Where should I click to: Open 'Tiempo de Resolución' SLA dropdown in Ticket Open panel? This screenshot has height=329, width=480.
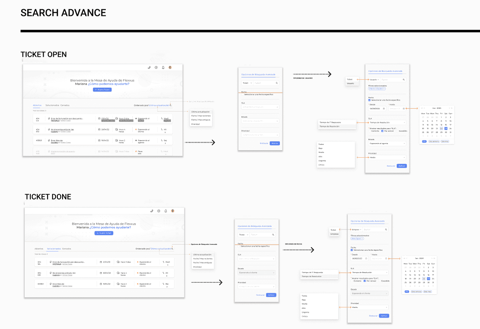(x=387, y=122)
